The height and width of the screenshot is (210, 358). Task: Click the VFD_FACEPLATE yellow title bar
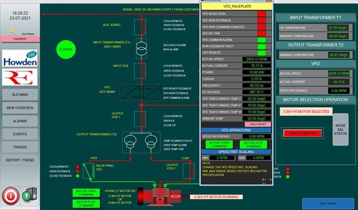coord(237,6)
